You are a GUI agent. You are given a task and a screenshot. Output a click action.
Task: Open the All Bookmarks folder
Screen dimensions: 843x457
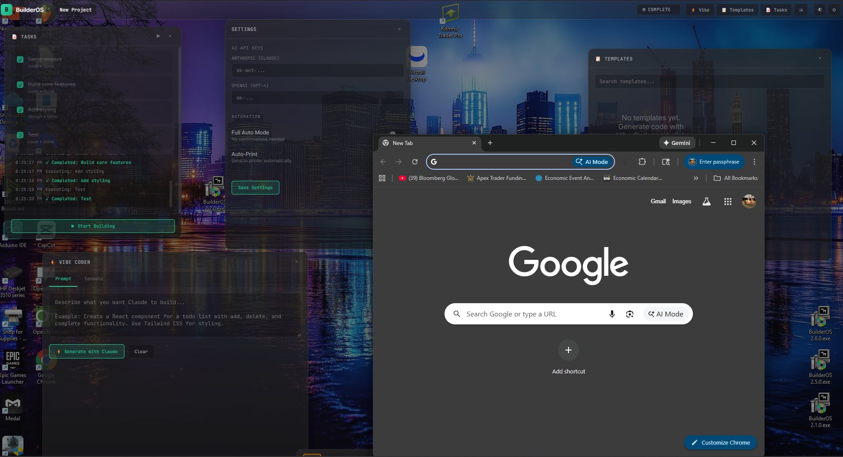click(736, 178)
